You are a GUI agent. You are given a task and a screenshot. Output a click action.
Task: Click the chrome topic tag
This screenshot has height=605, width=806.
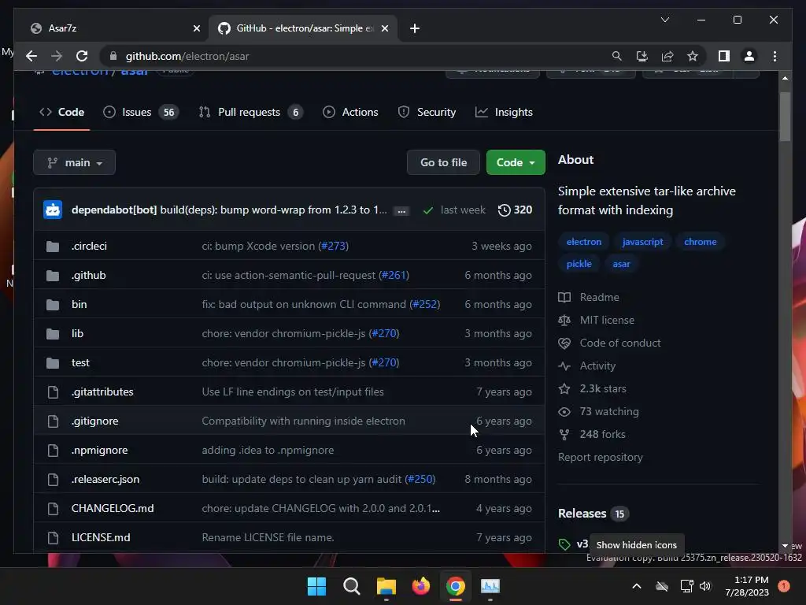(700, 242)
